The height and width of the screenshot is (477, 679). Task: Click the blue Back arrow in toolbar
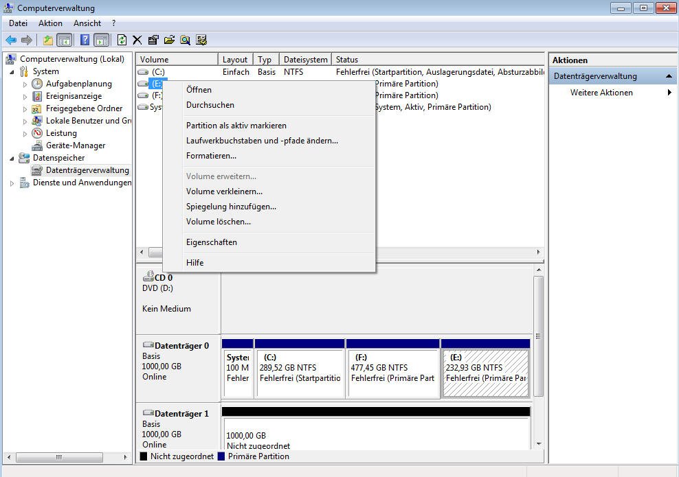[11, 40]
